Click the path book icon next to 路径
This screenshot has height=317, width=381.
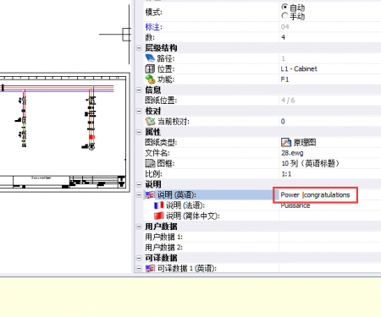[x=150, y=58]
